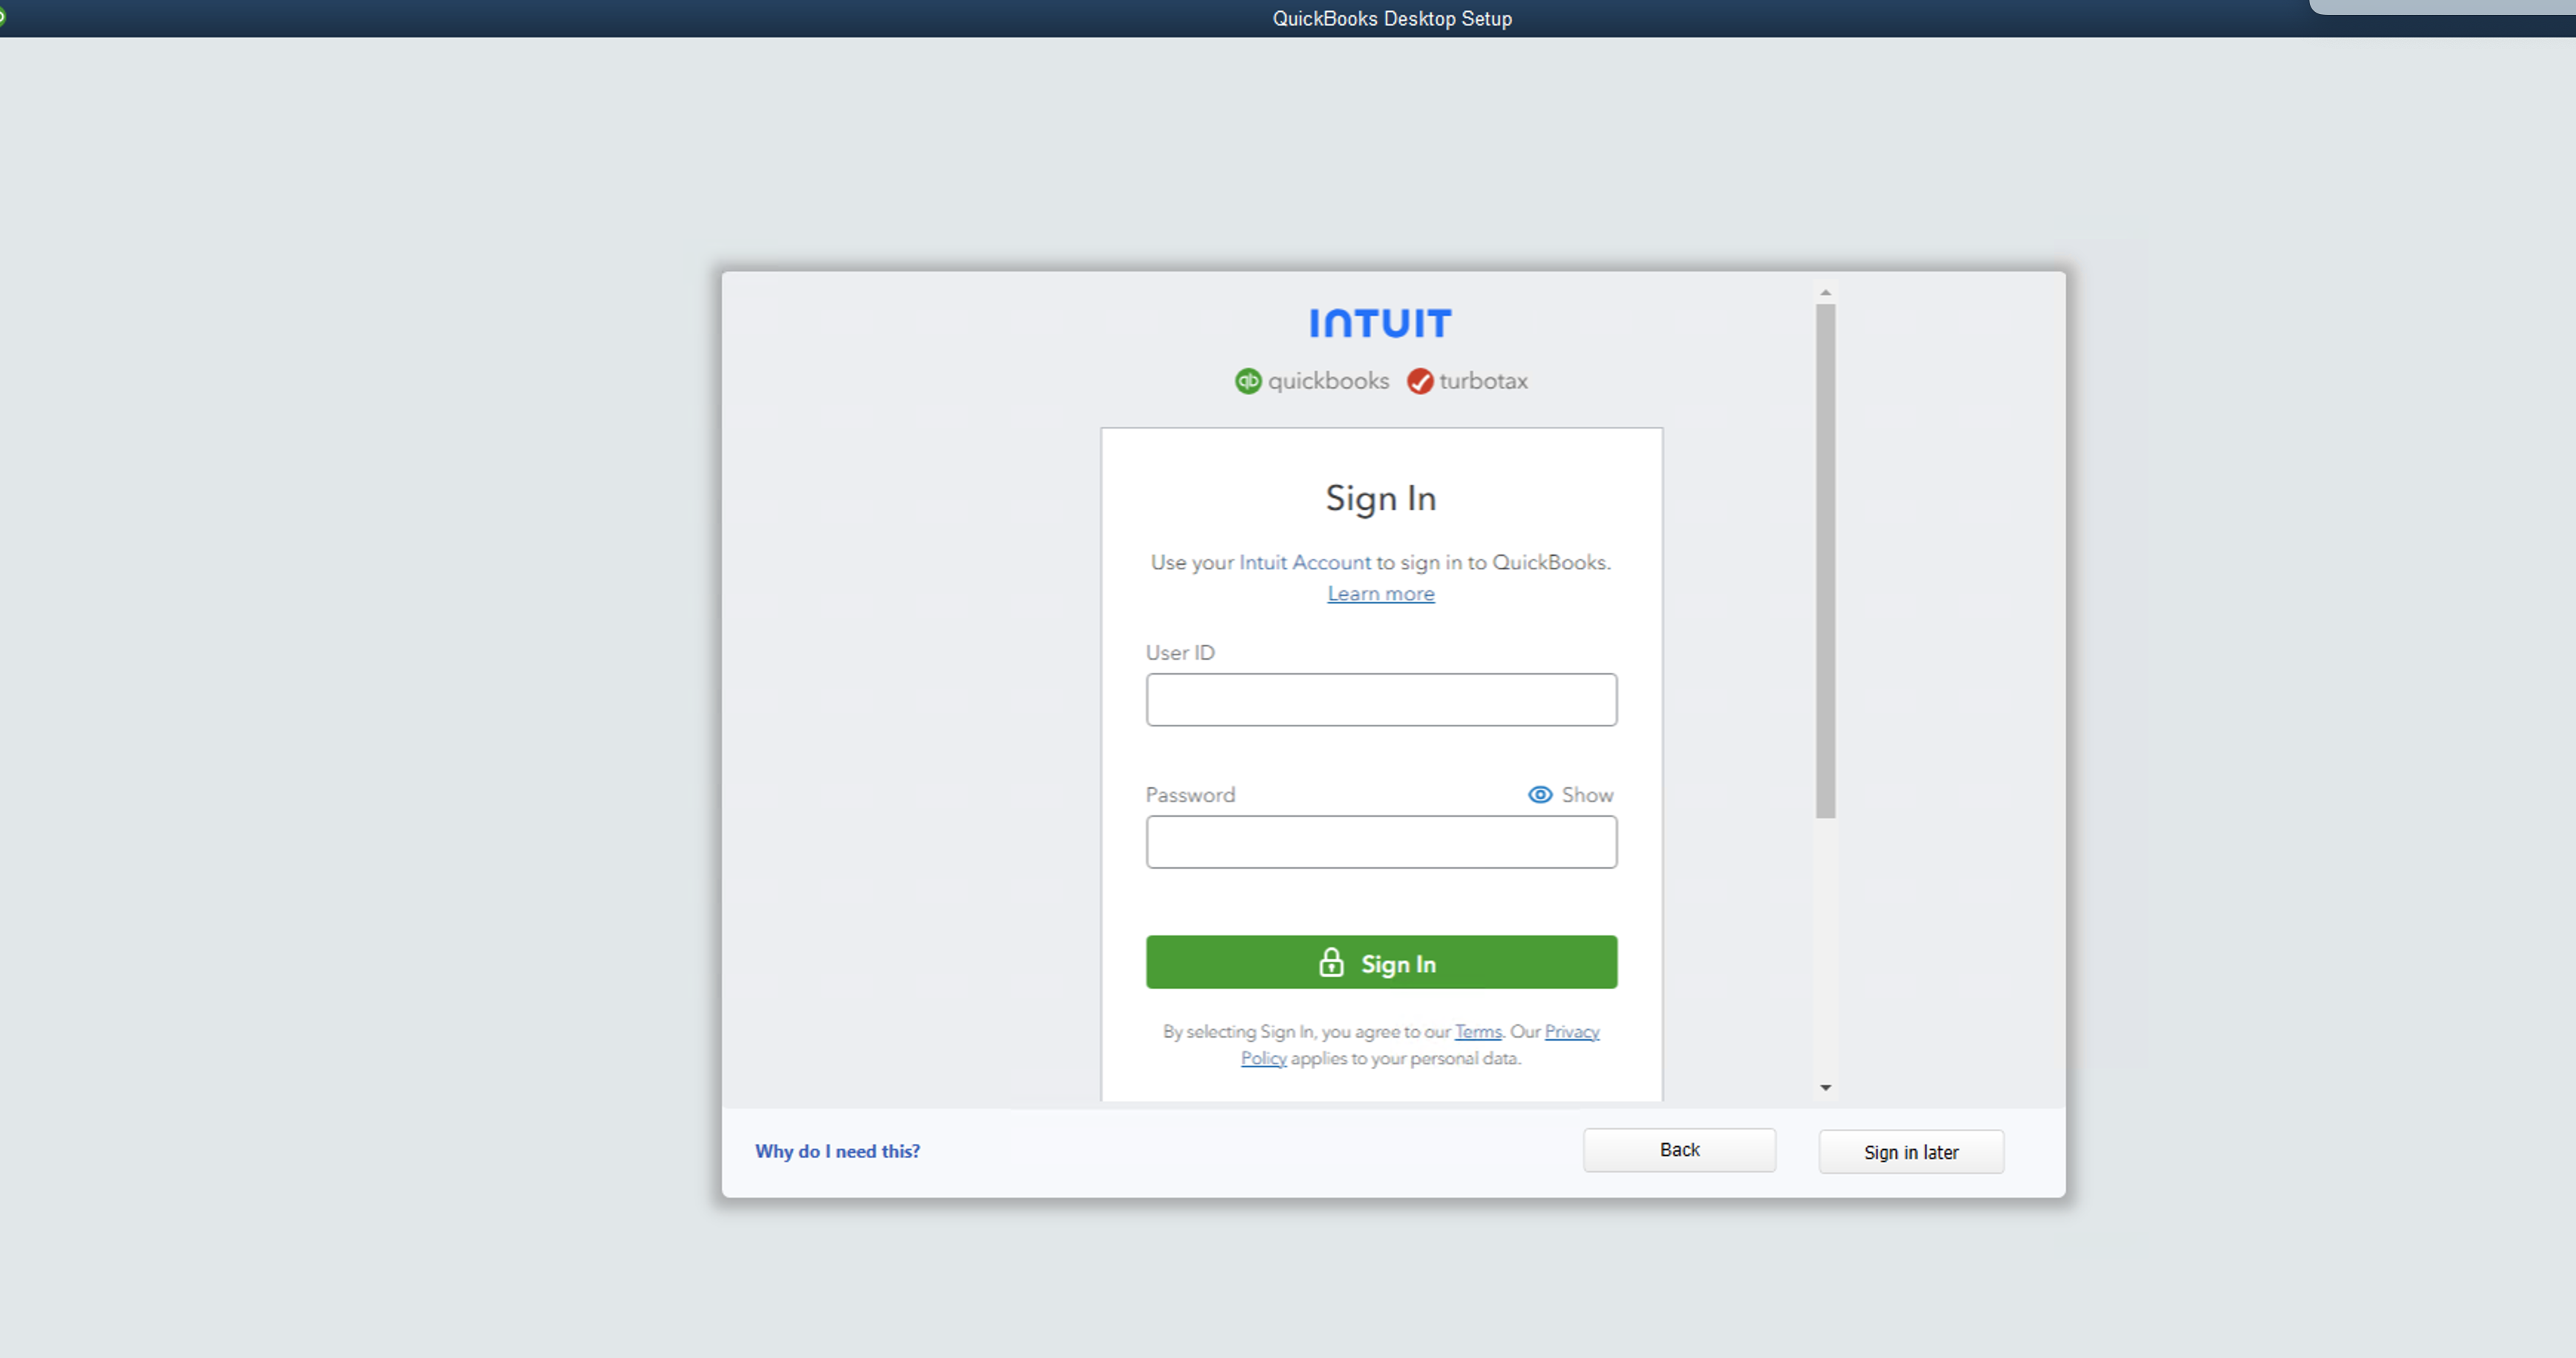Focus the Password input field
The height and width of the screenshot is (1358, 2576).
1381,842
